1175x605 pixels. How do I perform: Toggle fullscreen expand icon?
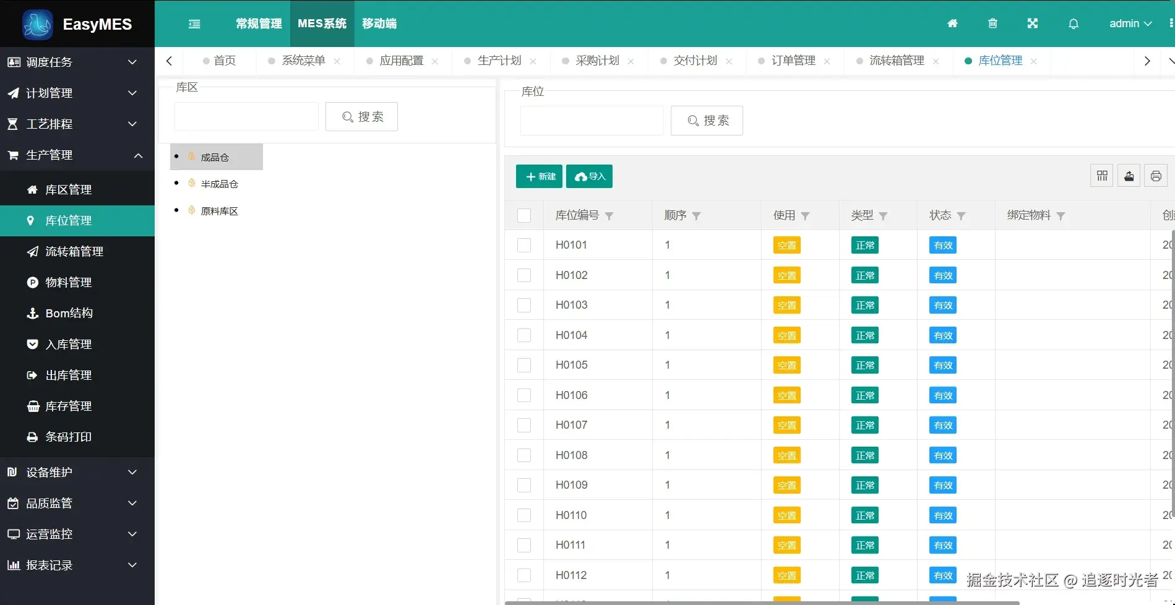1033,24
